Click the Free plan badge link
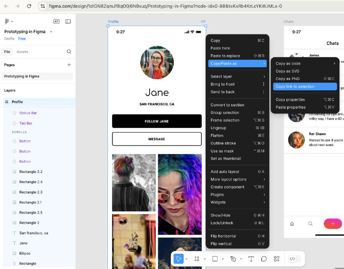344x269 pixels. point(22,39)
